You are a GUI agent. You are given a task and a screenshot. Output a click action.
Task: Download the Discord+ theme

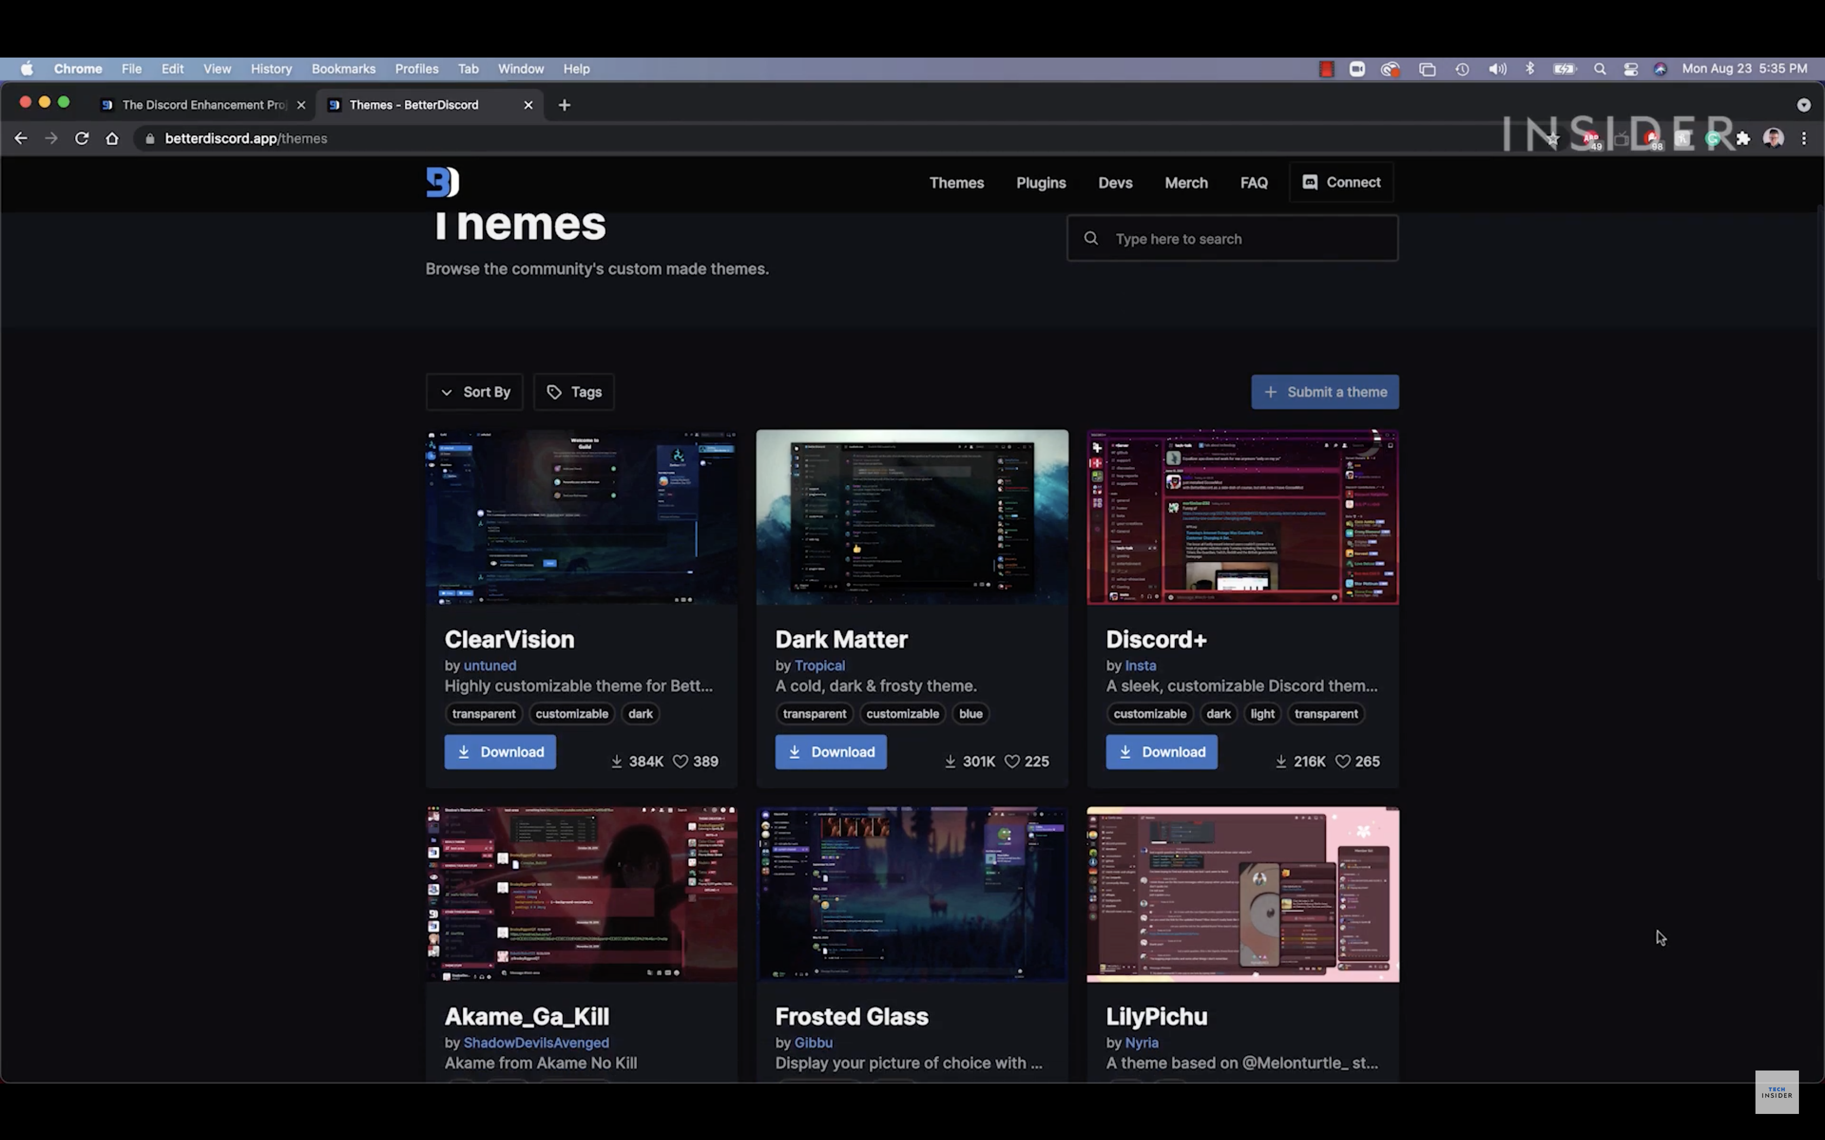[1161, 752]
